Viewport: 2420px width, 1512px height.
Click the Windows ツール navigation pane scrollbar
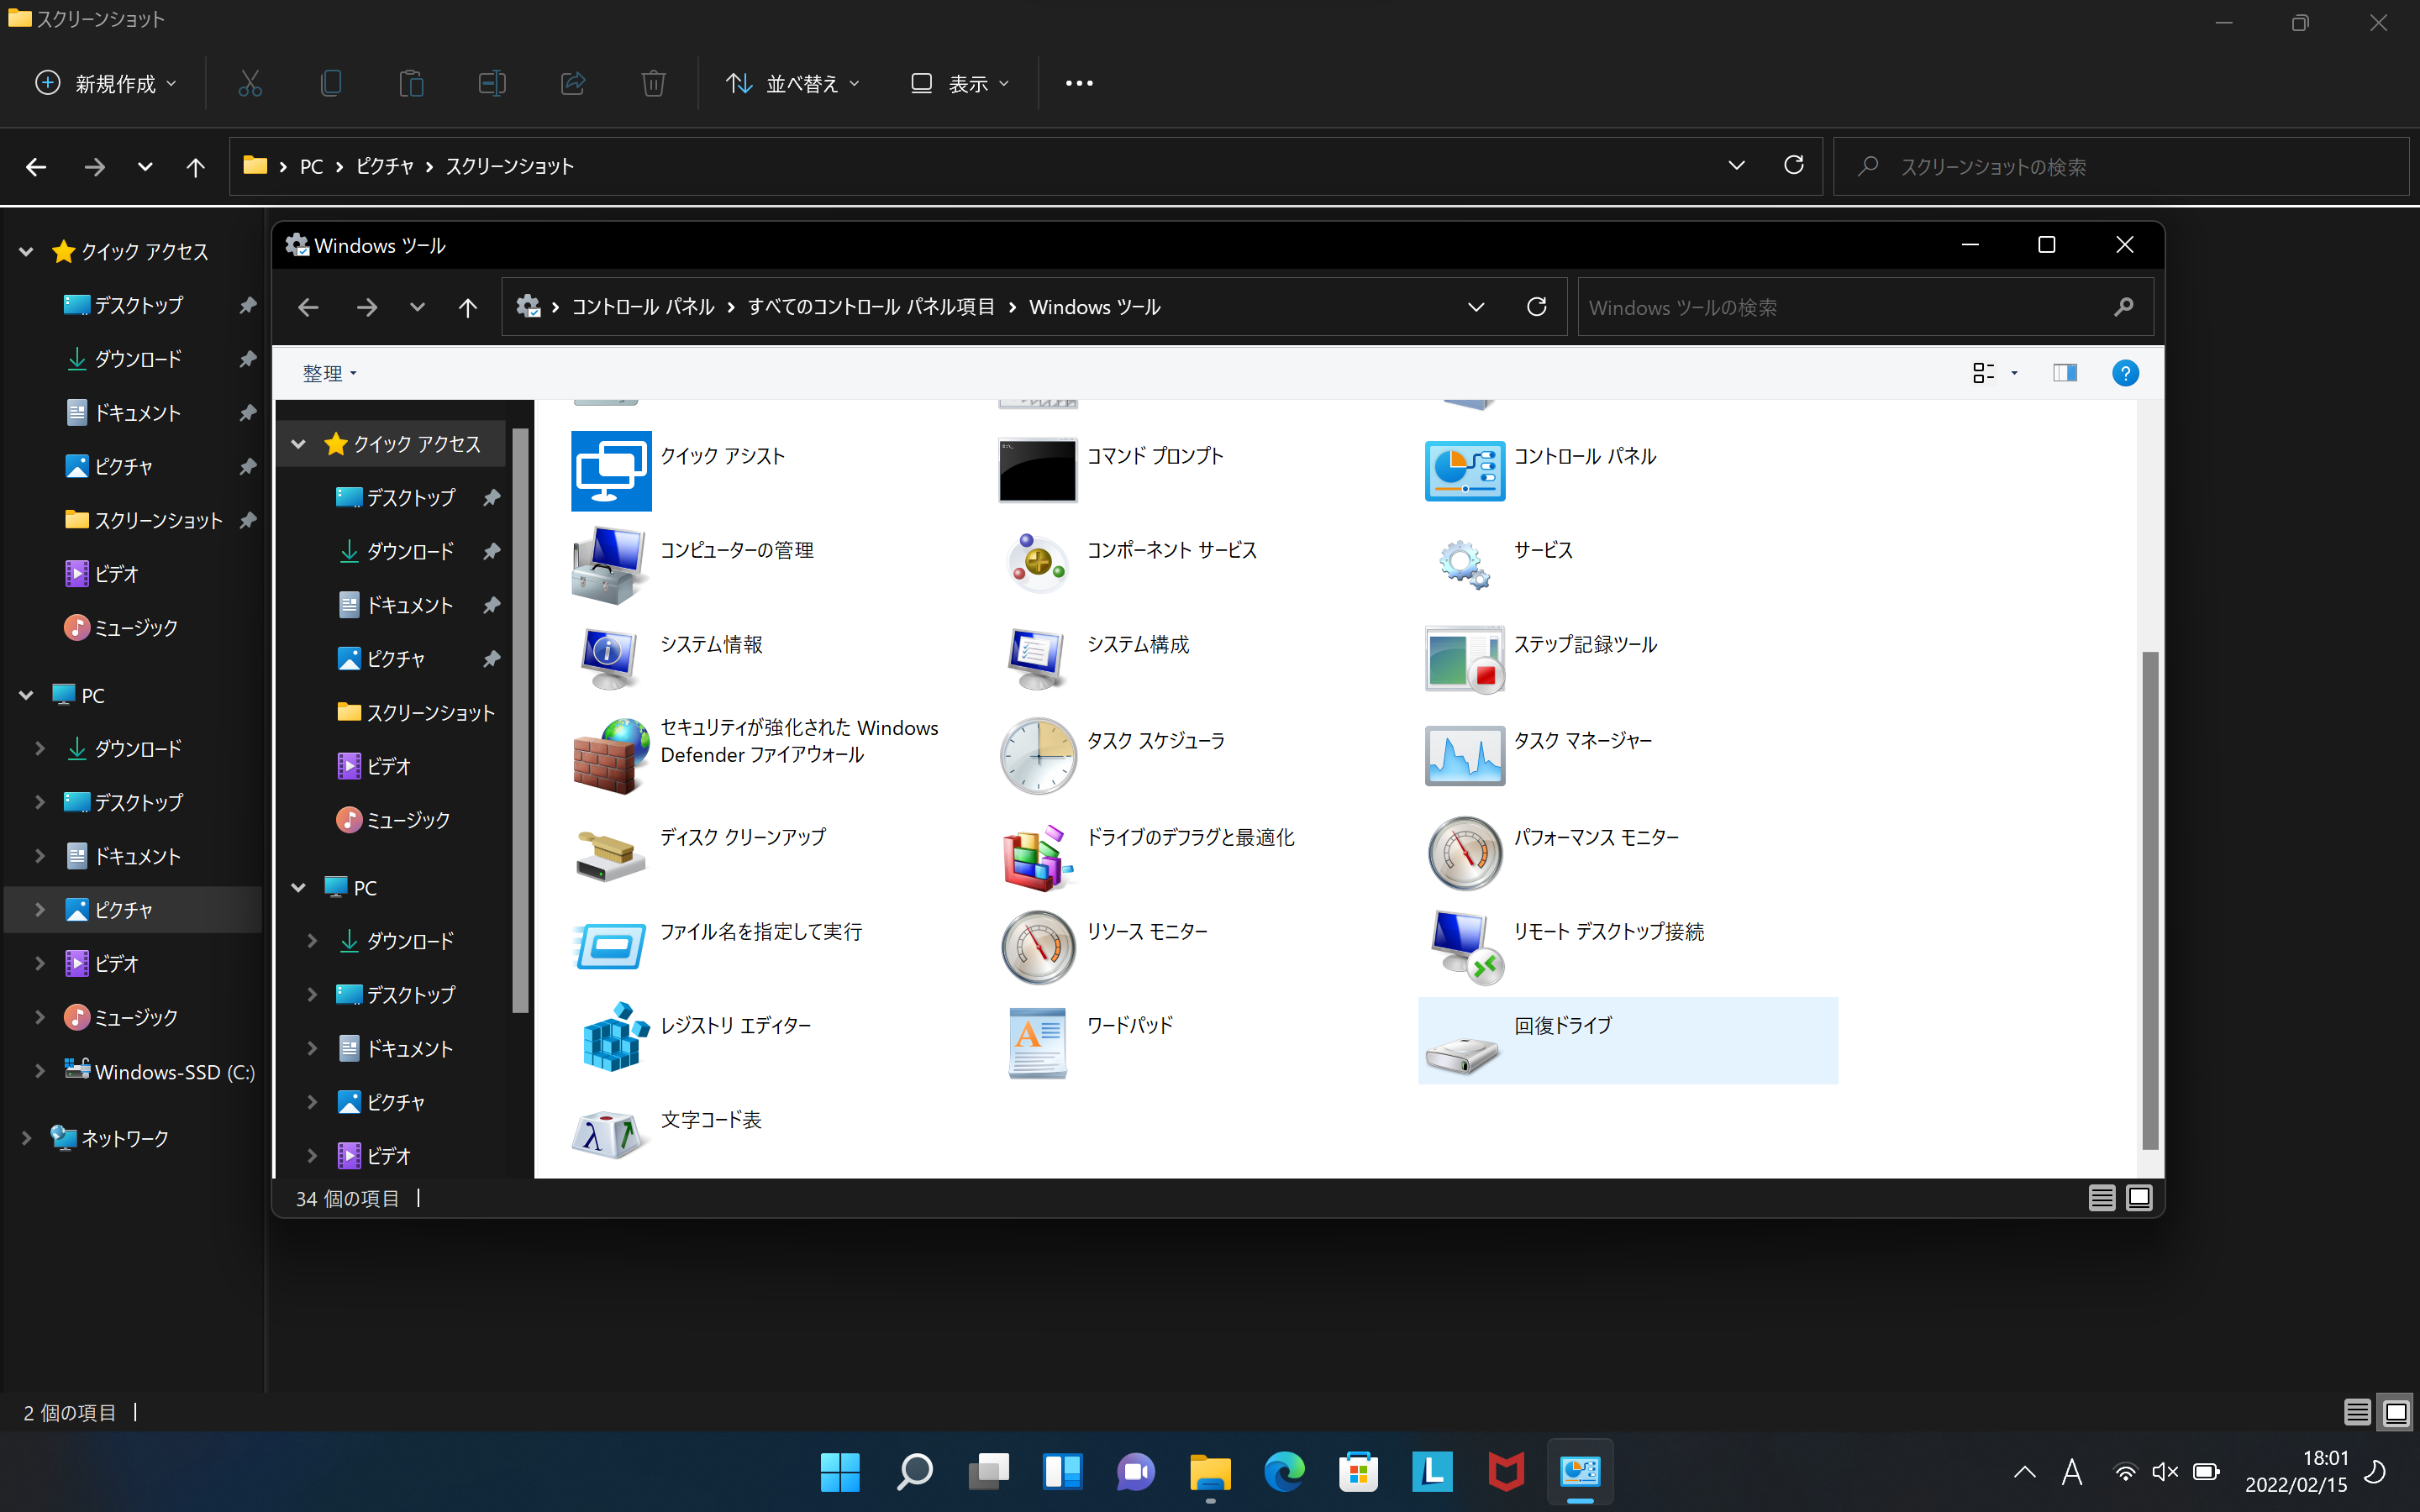520,720
